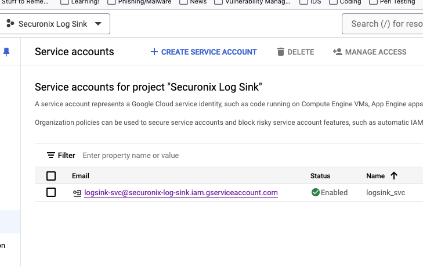
Task: Click the plus icon for Create Service Account
Action: click(x=154, y=52)
